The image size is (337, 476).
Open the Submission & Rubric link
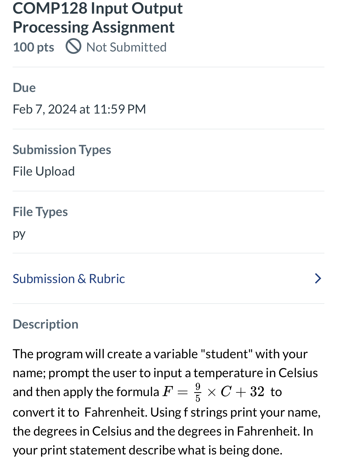(69, 279)
